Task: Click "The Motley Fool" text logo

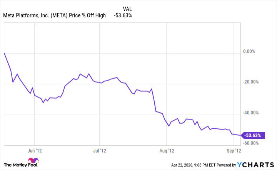Action: (14, 165)
